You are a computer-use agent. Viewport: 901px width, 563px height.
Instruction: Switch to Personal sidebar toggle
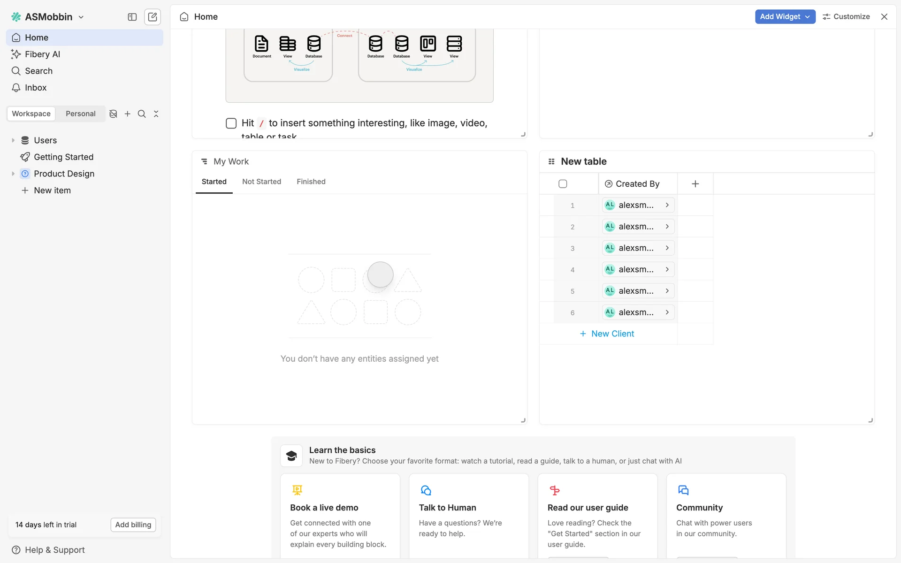pyautogui.click(x=80, y=114)
